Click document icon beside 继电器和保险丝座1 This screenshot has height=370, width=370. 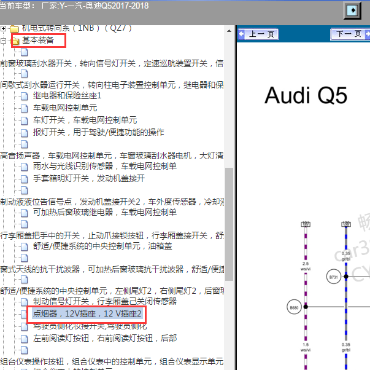tap(24, 96)
